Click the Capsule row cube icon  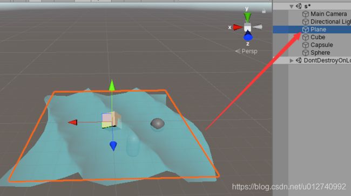tap(306, 45)
